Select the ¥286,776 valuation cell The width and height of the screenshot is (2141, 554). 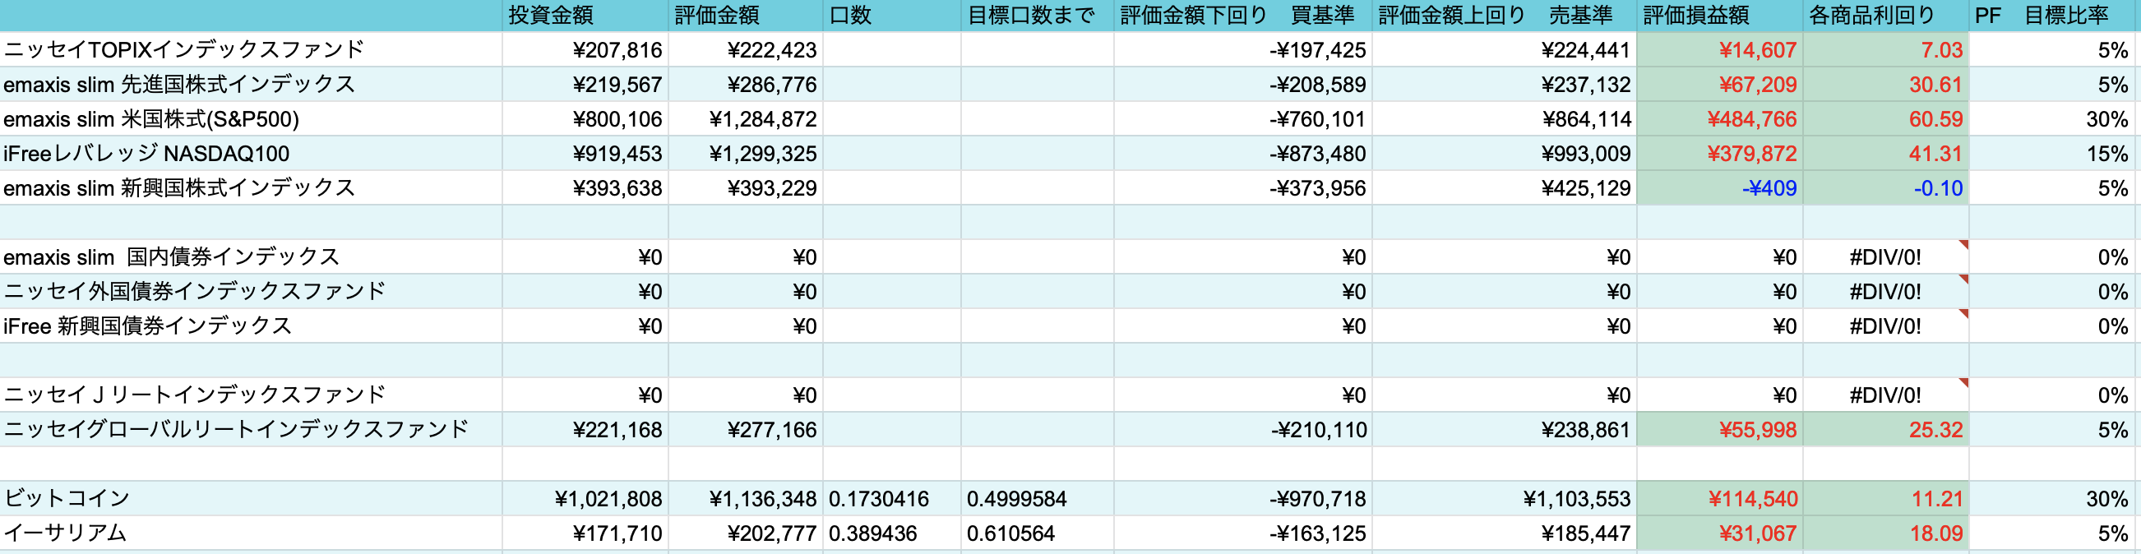746,85
